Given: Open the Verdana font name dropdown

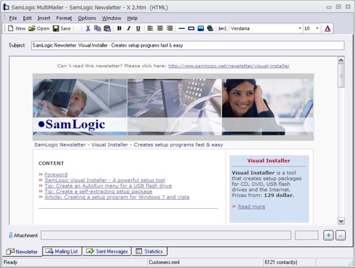Looking at the screenshot, I should click(300, 28).
